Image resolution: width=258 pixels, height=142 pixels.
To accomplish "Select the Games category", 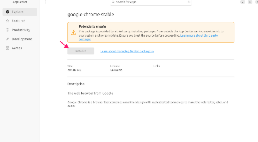I will [20, 48].
